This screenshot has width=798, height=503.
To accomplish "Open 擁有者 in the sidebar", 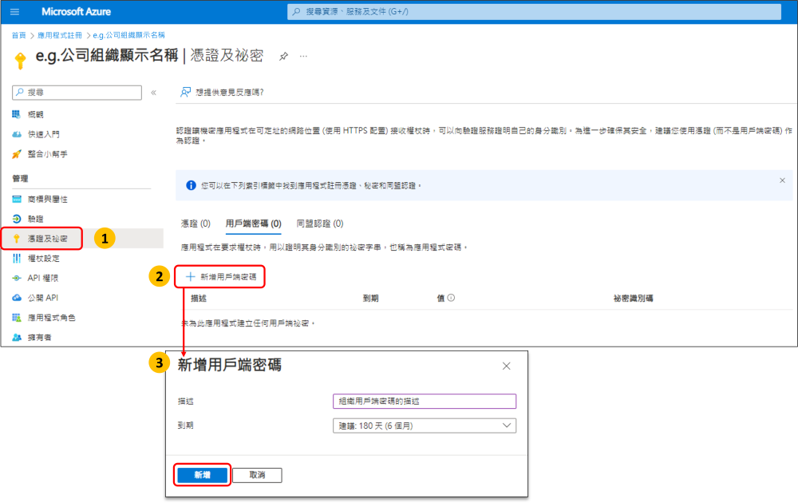I will [39, 338].
